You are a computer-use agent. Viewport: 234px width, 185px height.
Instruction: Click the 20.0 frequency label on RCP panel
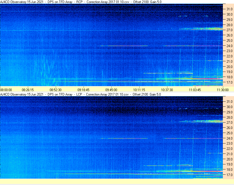229,67
